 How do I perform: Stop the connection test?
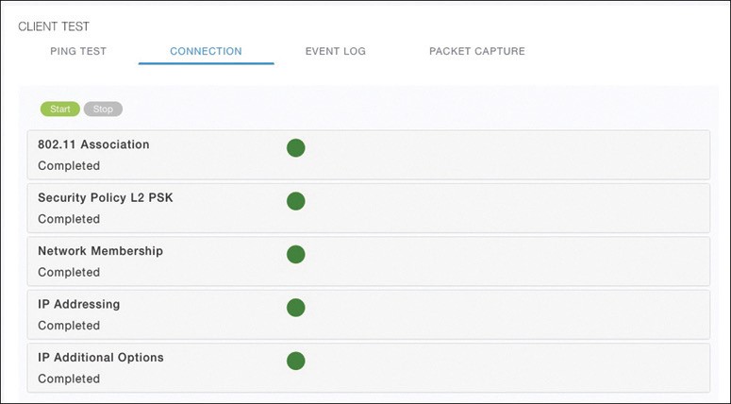(103, 109)
